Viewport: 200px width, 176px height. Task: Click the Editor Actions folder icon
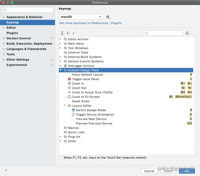click(x=65, y=39)
